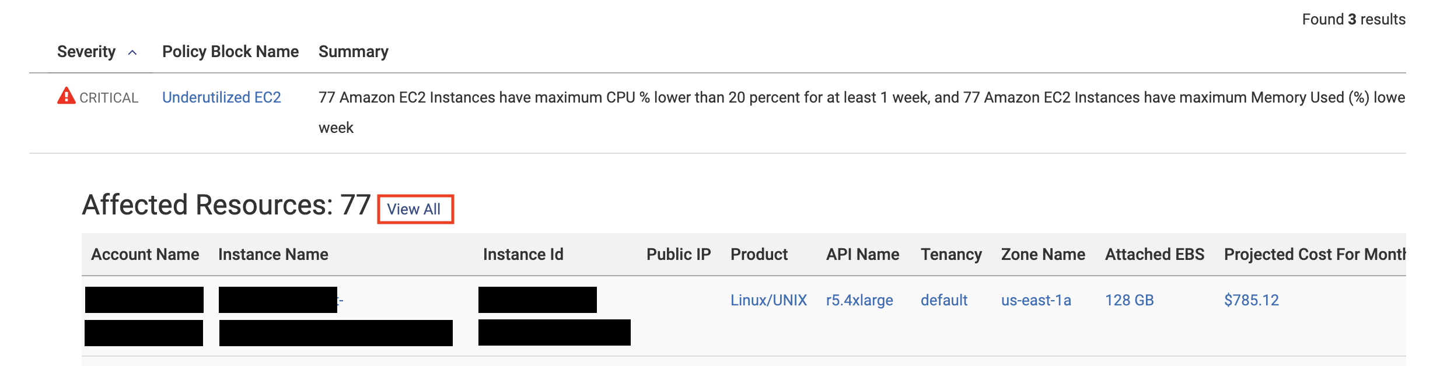
Task: Click the Summary column header
Action: click(x=354, y=52)
